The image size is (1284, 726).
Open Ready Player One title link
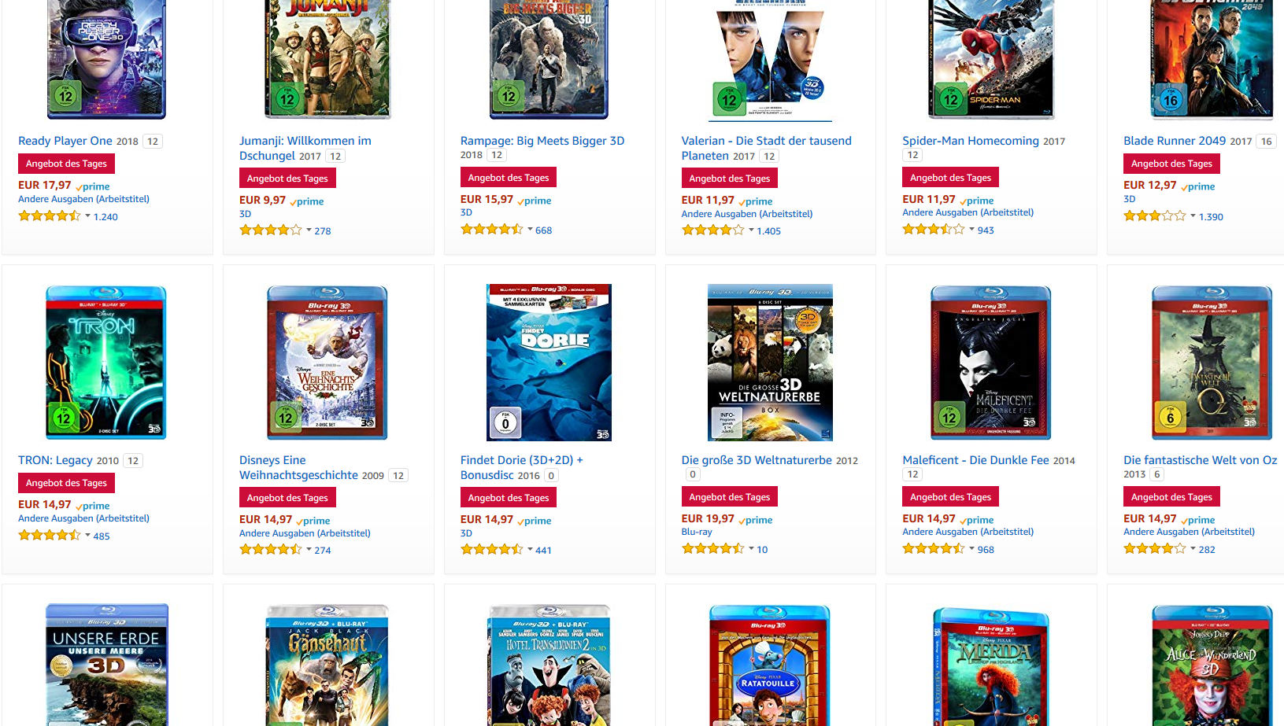pyautogui.click(x=65, y=141)
